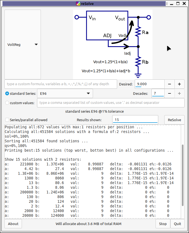
Task: Decrease Decades with the minus button
Action: click(x=170, y=93)
